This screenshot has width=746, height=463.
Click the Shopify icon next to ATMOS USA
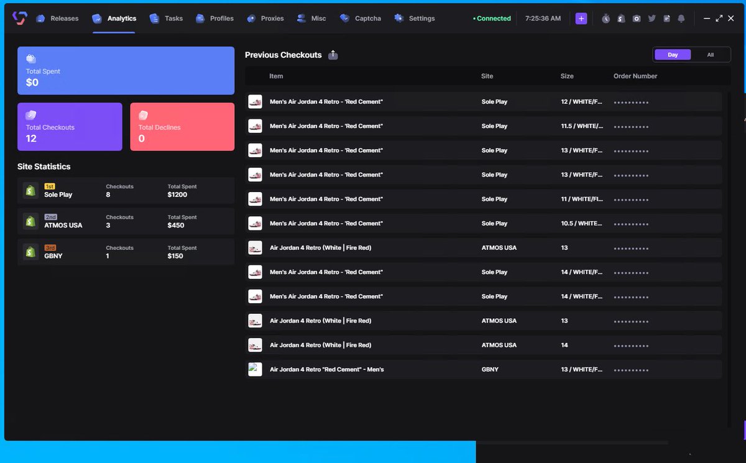(x=30, y=221)
